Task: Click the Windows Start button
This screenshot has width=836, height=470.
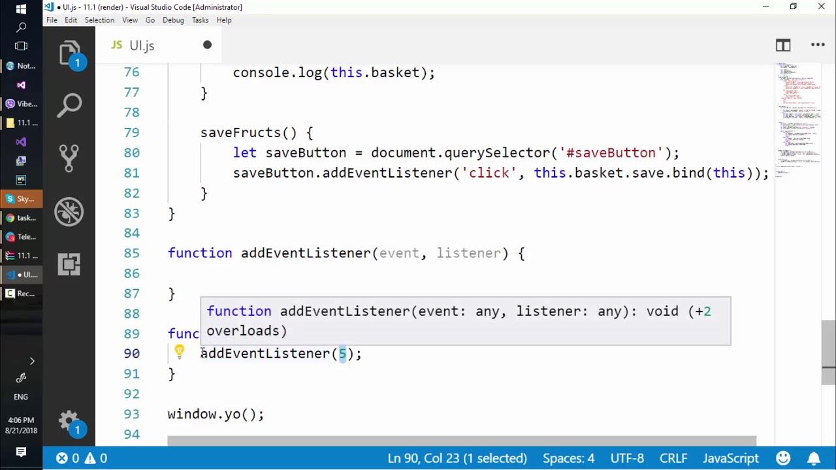Action: click(x=21, y=9)
